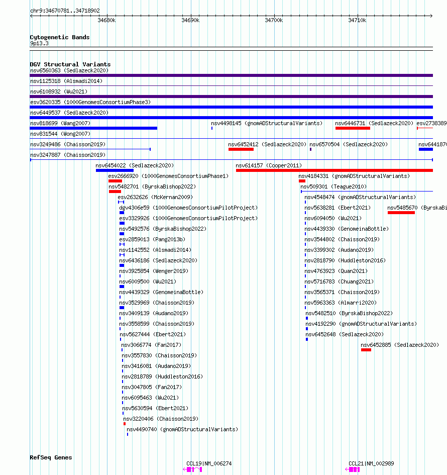Select the red nsv5485670 bar
The image size is (447, 475).
(x=401, y=213)
